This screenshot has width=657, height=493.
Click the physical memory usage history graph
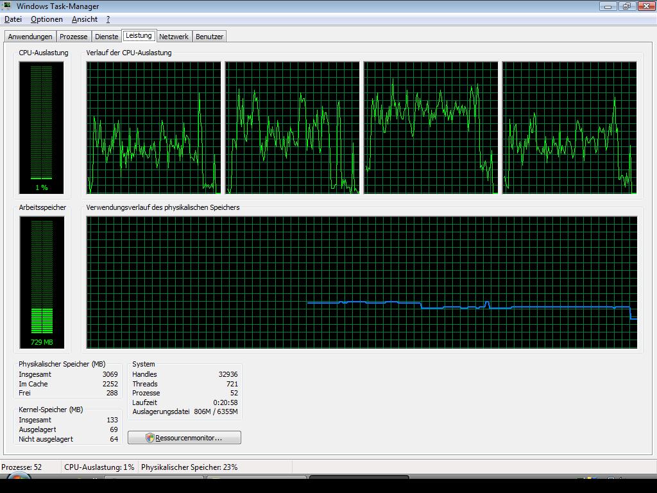[x=362, y=282]
